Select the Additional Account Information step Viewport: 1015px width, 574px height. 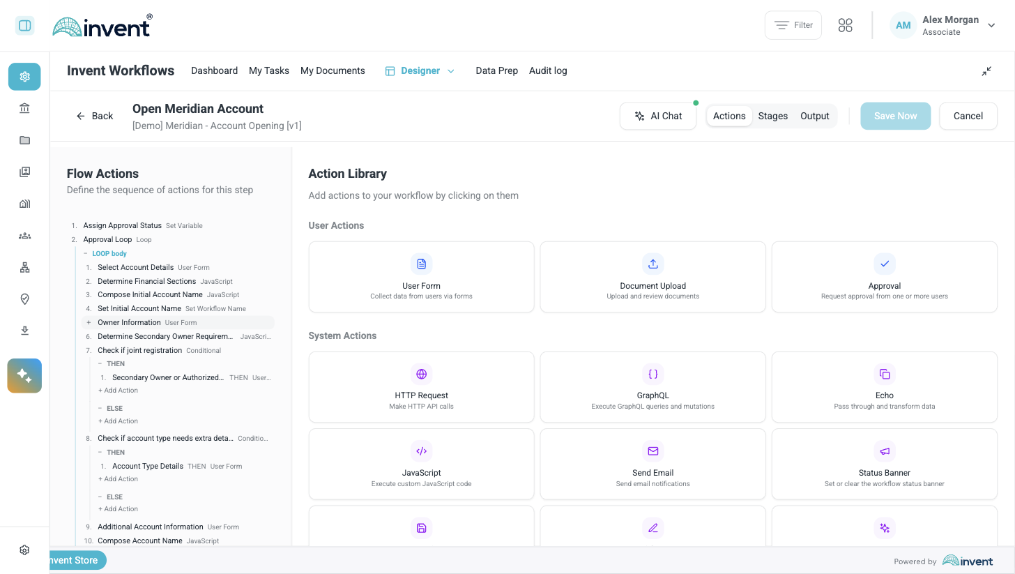(x=151, y=527)
